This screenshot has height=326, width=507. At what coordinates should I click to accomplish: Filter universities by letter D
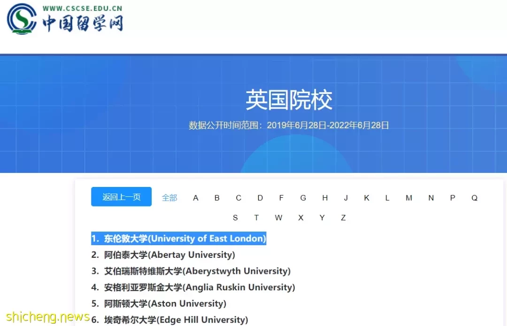(260, 198)
